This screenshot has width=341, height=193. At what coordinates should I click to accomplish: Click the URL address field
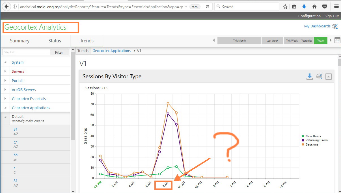point(101,6)
